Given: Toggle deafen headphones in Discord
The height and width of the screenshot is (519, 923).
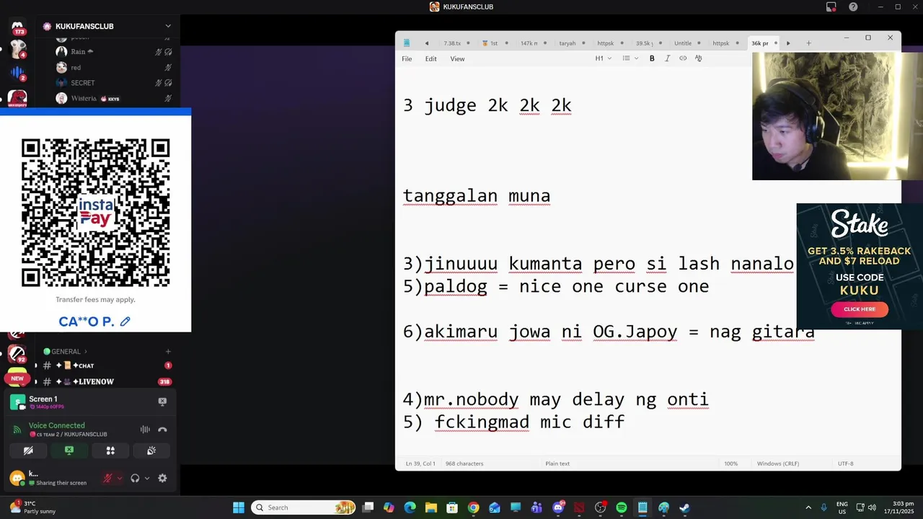Looking at the screenshot, I should click(135, 478).
